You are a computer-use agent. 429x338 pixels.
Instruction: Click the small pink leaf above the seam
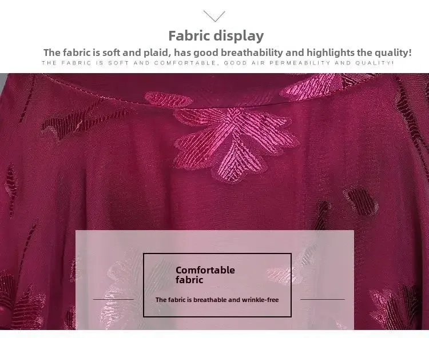pyautogui.click(x=168, y=99)
